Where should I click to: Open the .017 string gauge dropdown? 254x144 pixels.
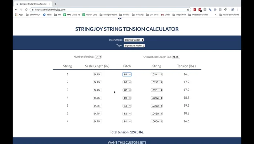[157, 90]
